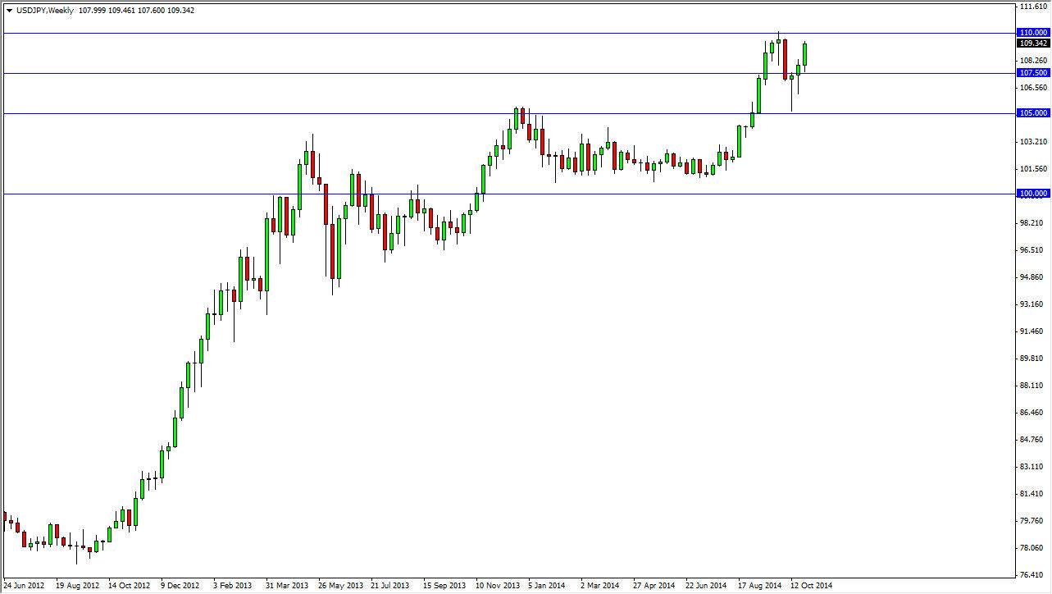1052x594 pixels.
Task: Click the 12 Oct 2014 date label
Action: tap(810, 586)
